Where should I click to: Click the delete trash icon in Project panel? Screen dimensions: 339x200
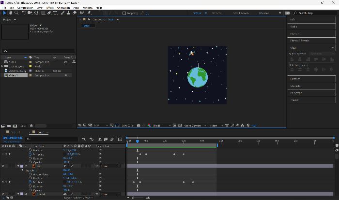[x=31, y=126]
